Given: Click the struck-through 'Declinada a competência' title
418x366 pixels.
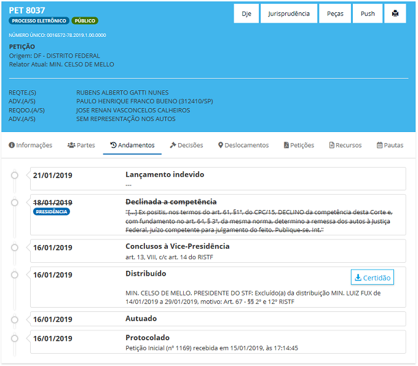Looking at the screenshot, I should [x=171, y=201].
